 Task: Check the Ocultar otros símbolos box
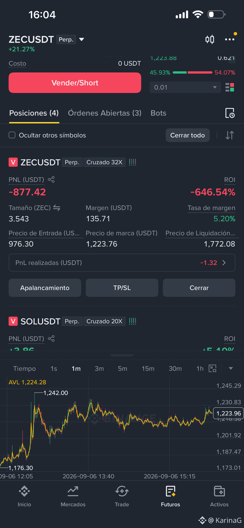click(12, 135)
